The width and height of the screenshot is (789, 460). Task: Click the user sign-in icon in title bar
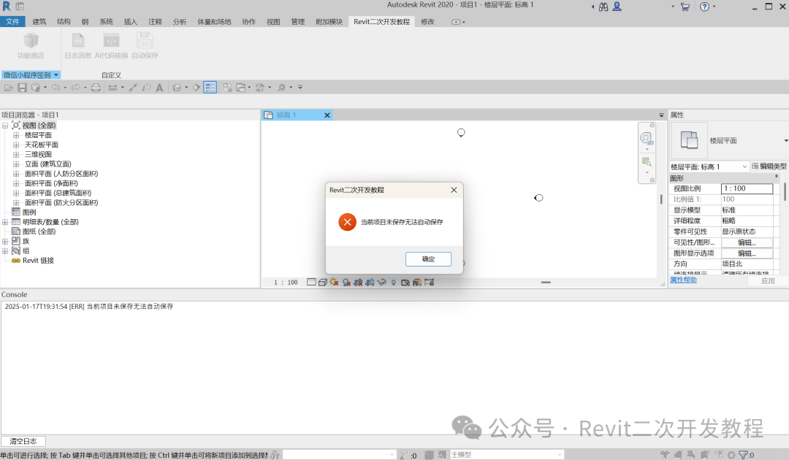coord(617,7)
